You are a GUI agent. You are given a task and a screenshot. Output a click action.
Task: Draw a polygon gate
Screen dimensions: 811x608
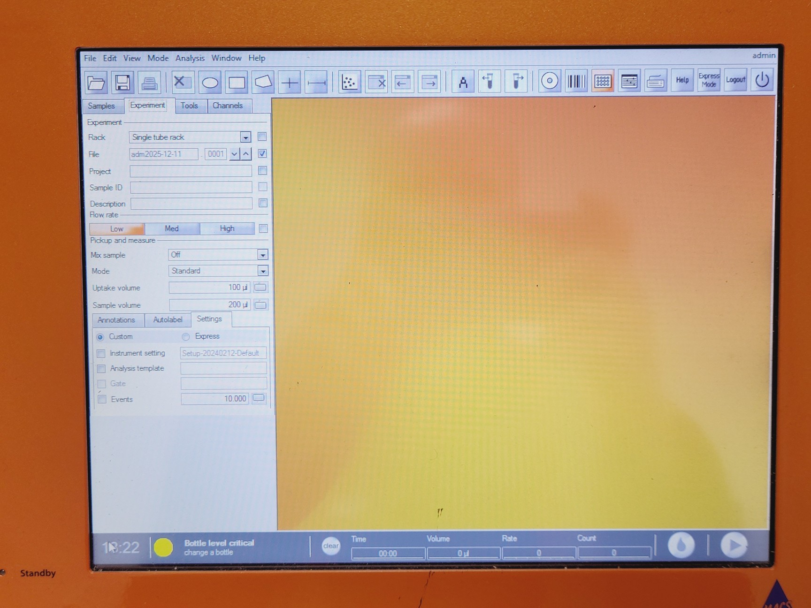click(x=262, y=82)
